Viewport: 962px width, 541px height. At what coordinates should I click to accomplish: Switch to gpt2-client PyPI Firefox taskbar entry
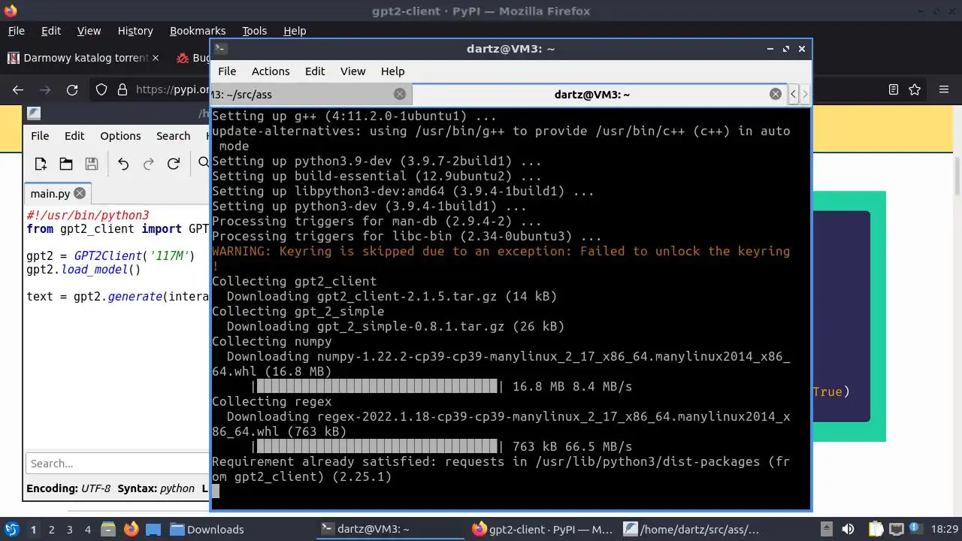543,529
